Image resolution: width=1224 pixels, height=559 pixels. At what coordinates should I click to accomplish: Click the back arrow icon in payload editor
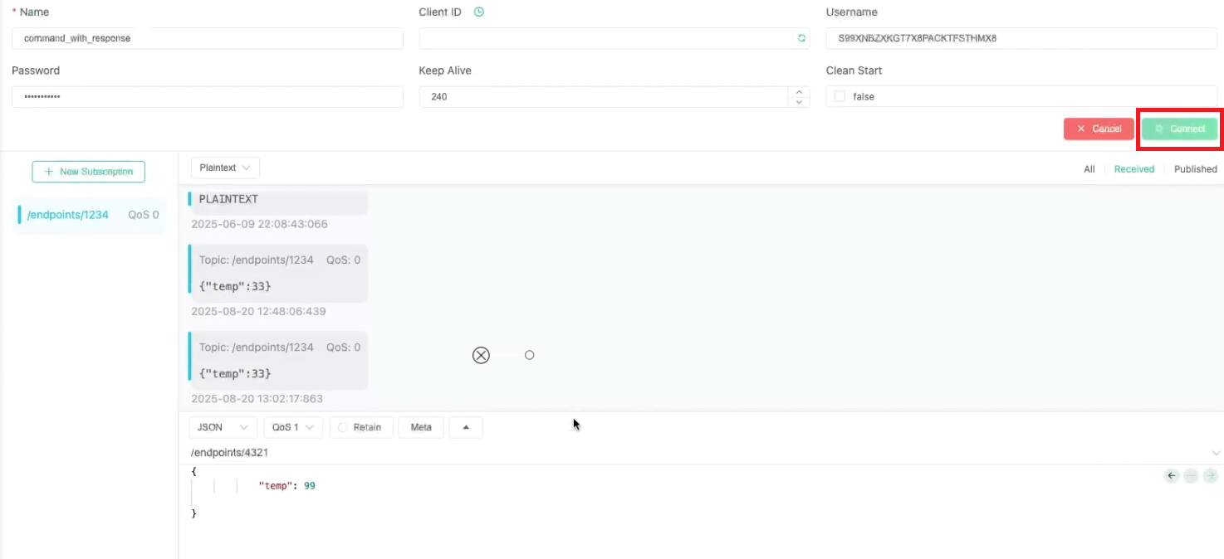coord(1171,475)
